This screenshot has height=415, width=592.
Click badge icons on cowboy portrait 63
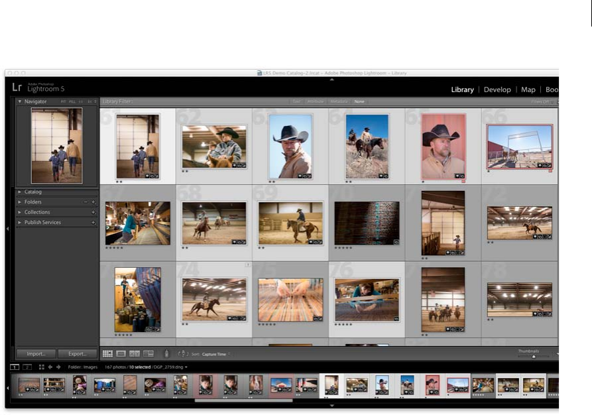click(304, 176)
